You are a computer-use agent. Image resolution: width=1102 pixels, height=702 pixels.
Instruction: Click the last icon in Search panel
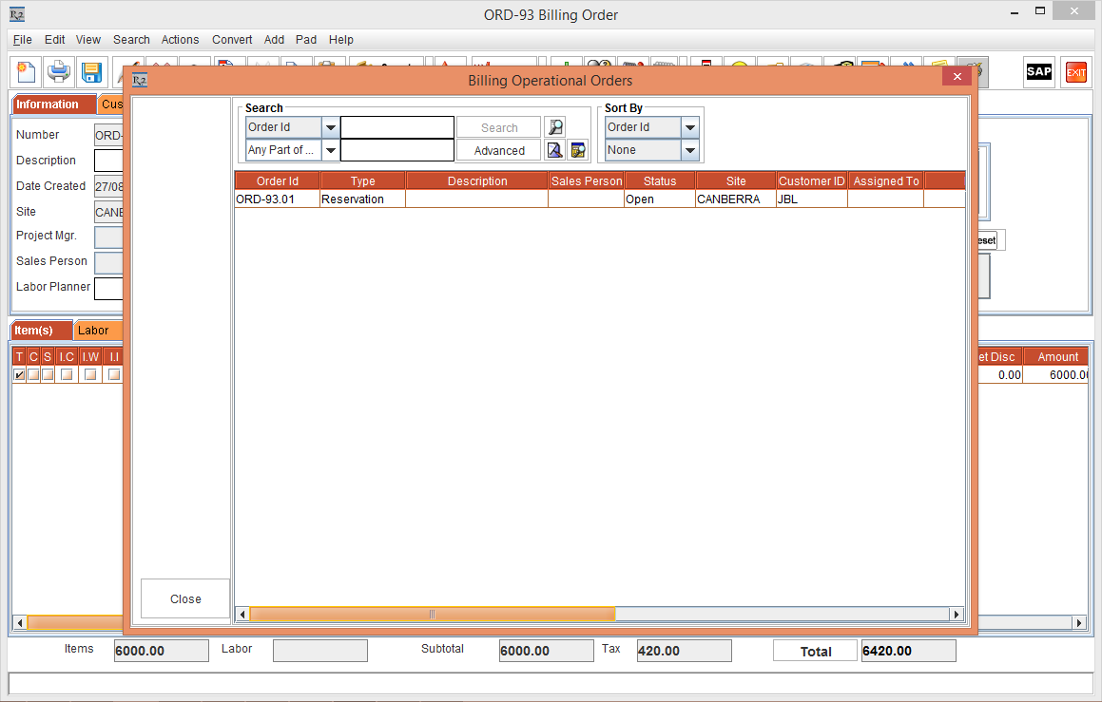[578, 150]
